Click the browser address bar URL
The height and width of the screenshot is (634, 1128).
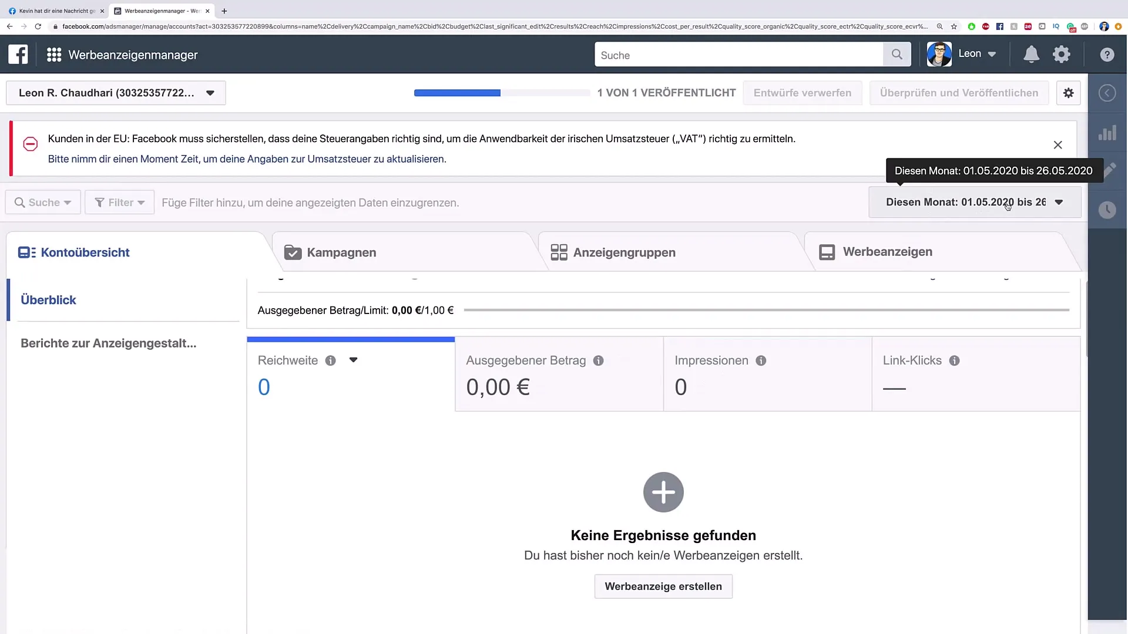tap(495, 26)
